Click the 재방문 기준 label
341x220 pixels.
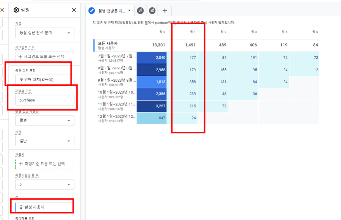(23, 91)
